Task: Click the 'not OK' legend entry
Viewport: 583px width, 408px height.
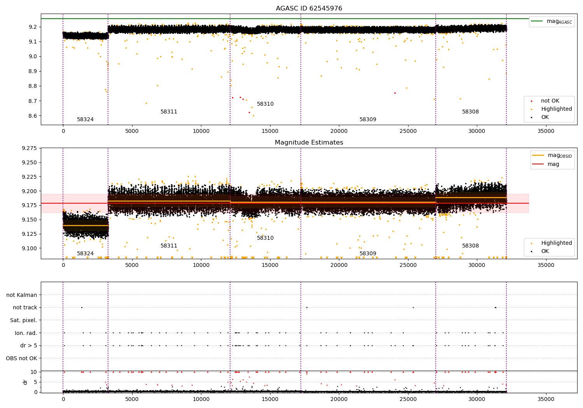Action: pos(550,101)
